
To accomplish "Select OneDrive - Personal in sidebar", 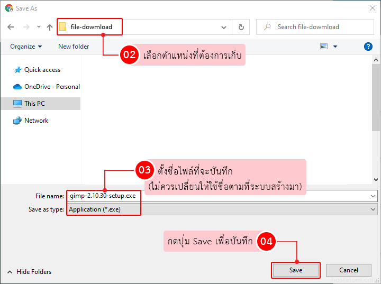I will click(x=51, y=87).
